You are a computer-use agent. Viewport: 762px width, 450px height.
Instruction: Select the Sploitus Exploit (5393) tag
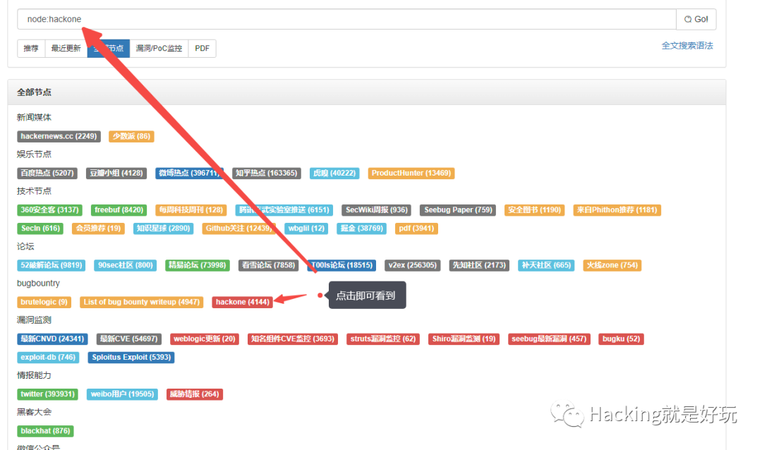click(131, 358)
